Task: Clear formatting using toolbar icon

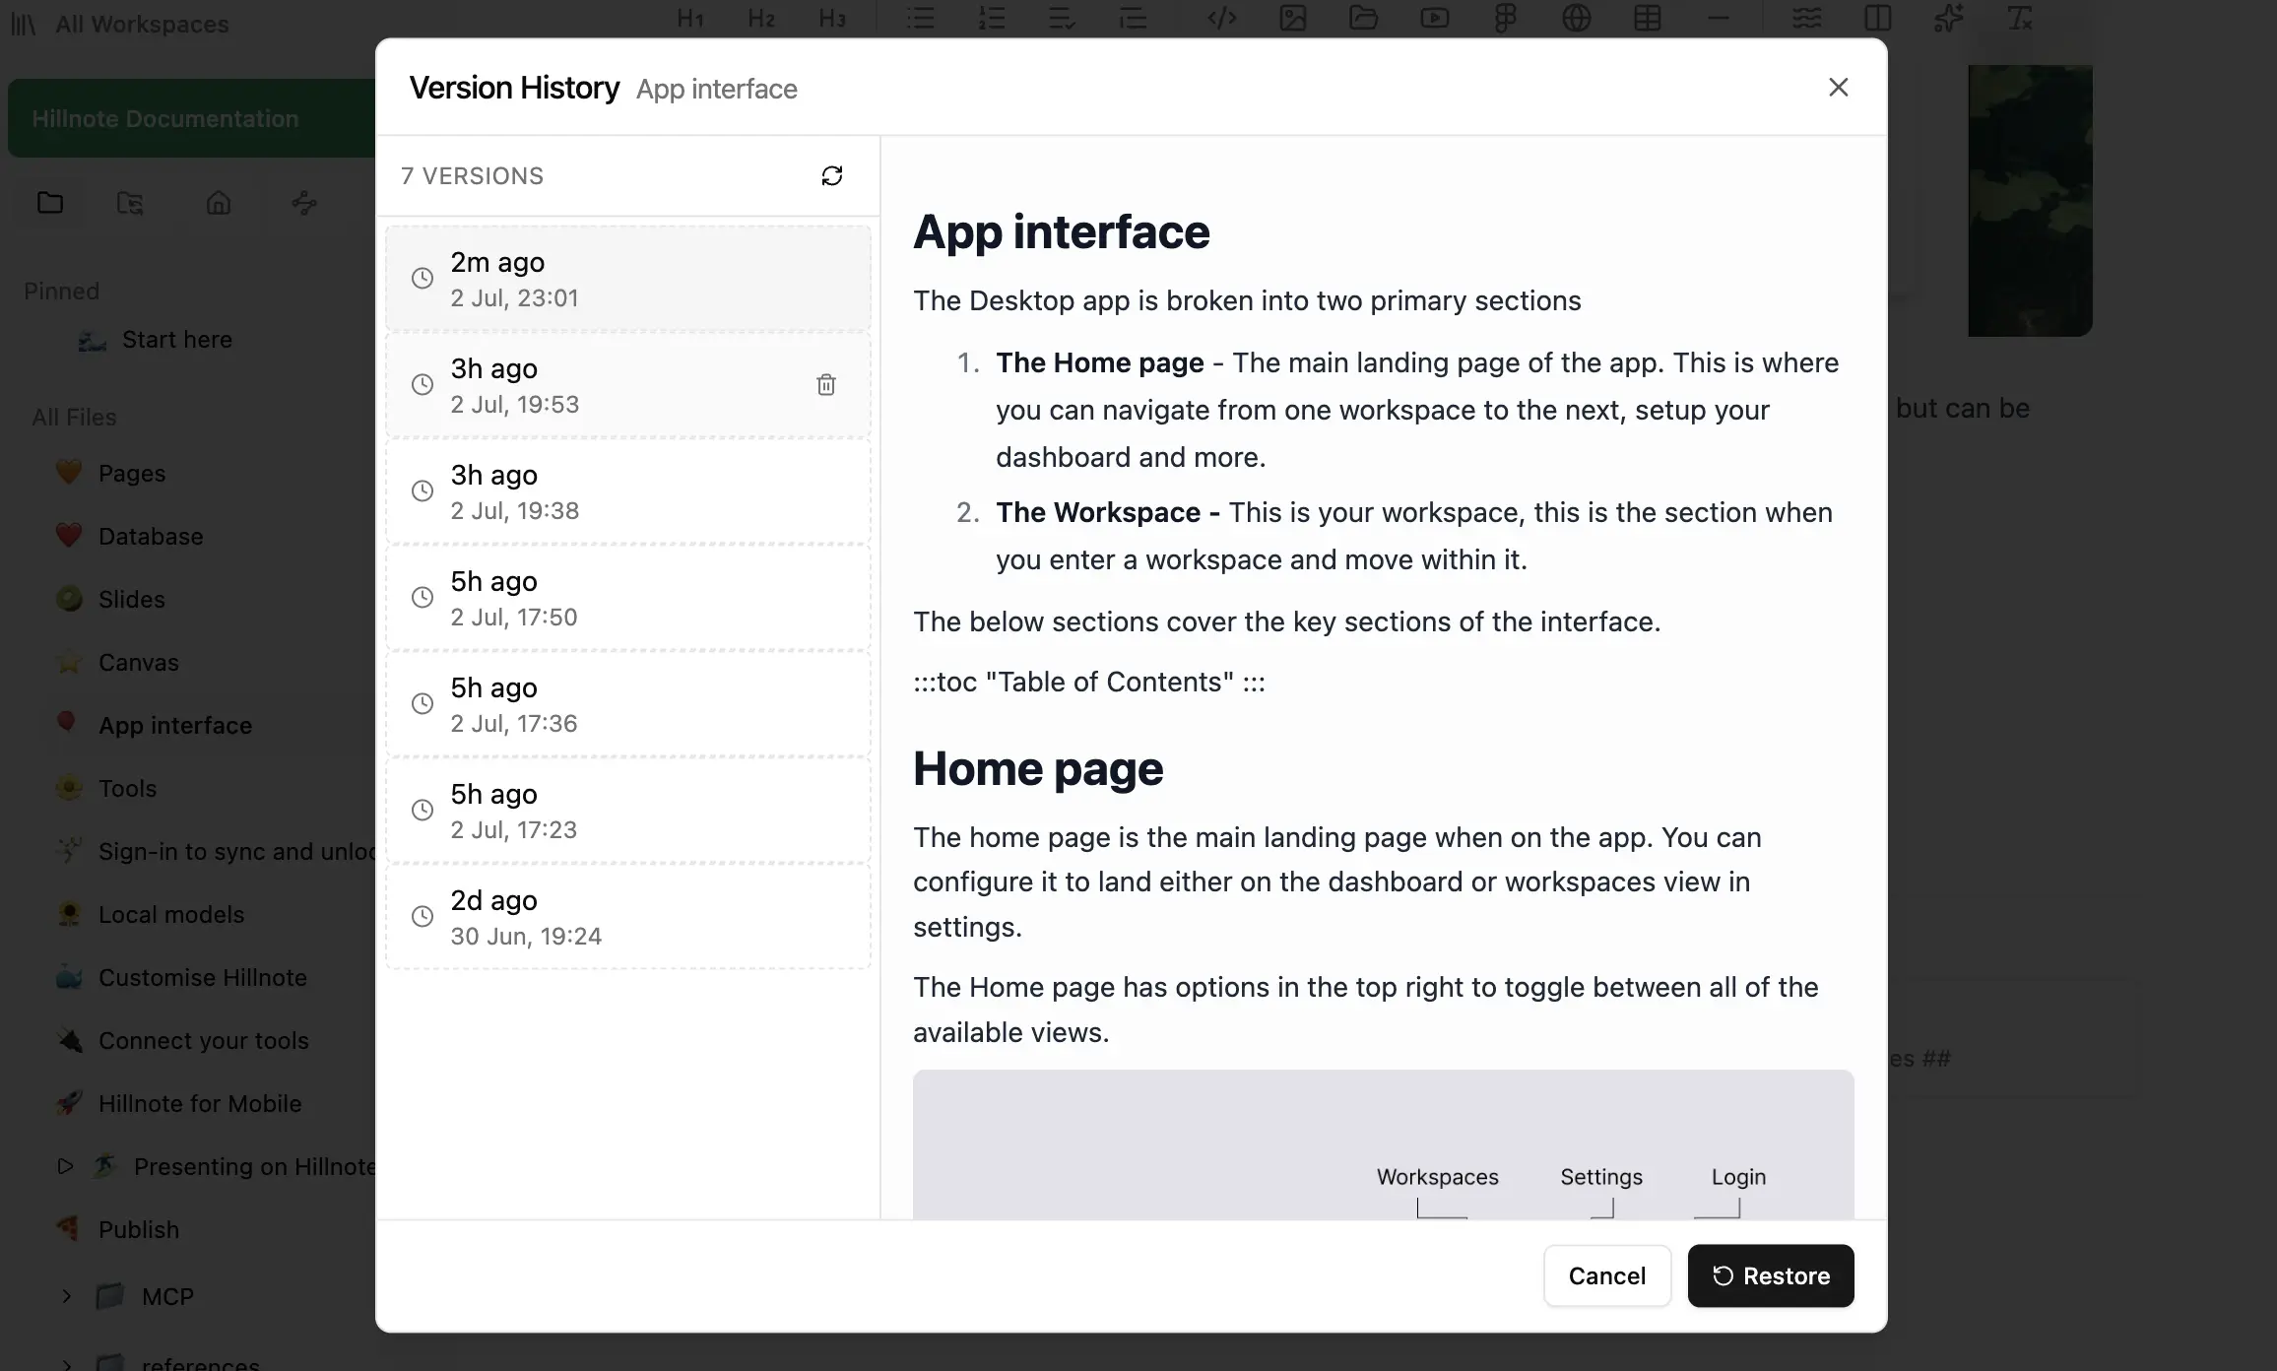Action: 2019,18
